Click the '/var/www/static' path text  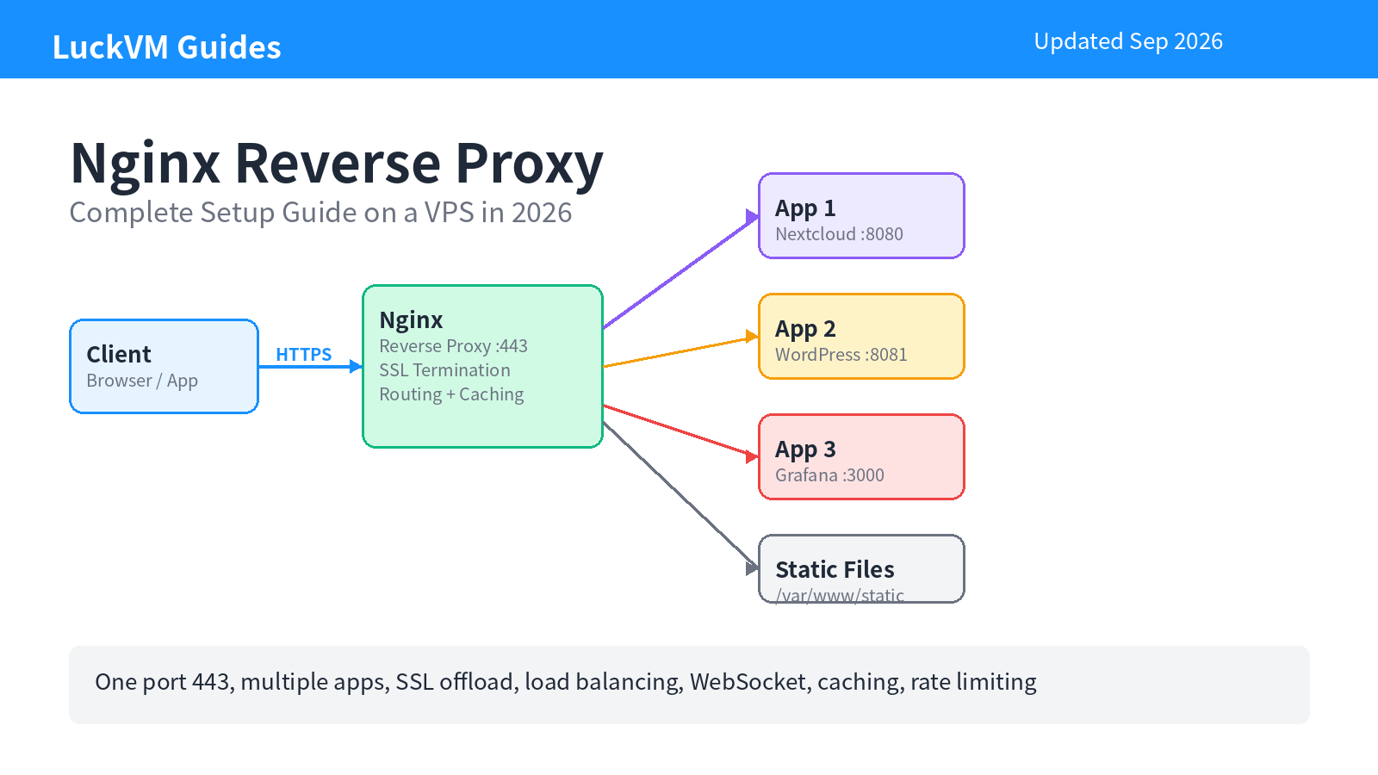click(x=840, y=595)
